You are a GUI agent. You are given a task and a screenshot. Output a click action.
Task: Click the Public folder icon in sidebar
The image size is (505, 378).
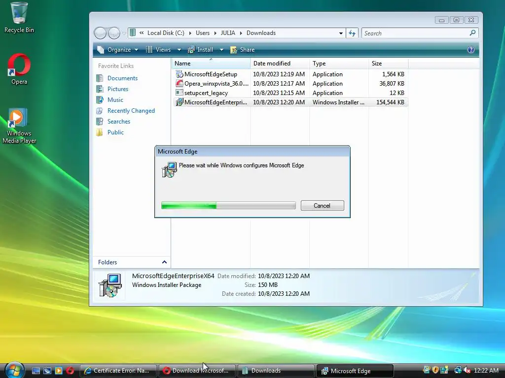coord(100,132)
